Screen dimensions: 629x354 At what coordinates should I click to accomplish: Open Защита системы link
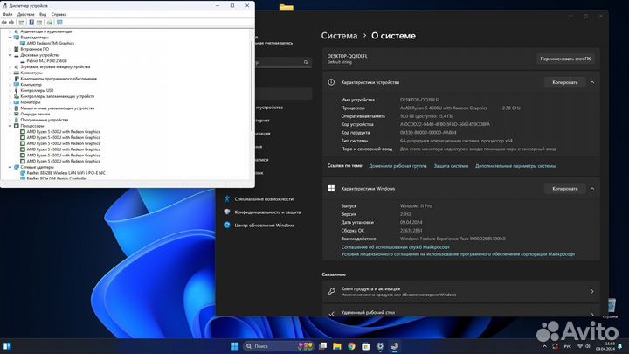pos(451,166)
